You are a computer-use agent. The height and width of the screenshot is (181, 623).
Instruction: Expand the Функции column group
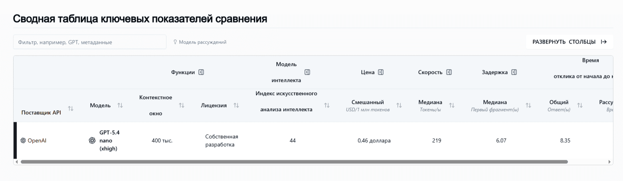(x=201, y=72)
